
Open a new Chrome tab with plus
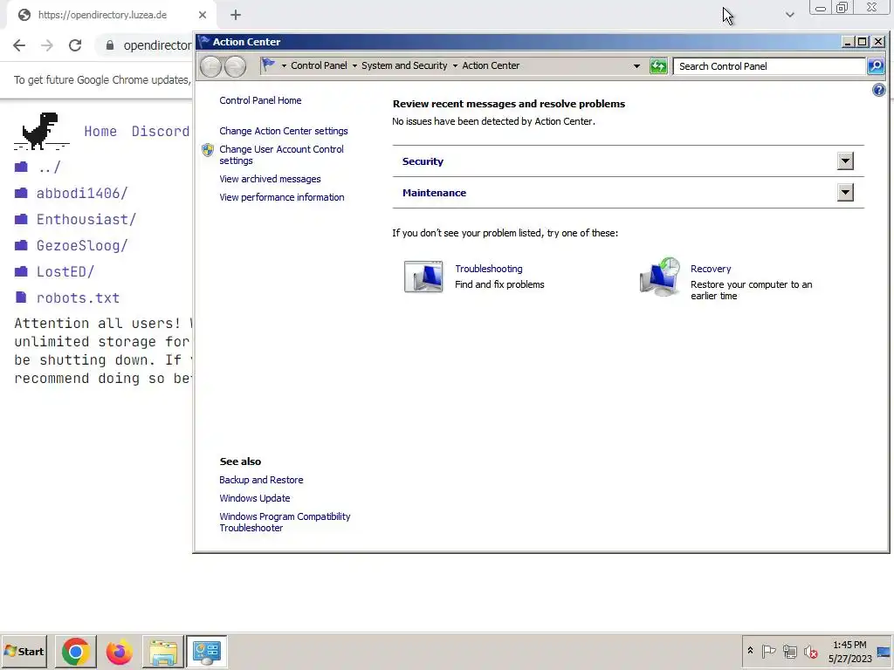tap(236, 15)
